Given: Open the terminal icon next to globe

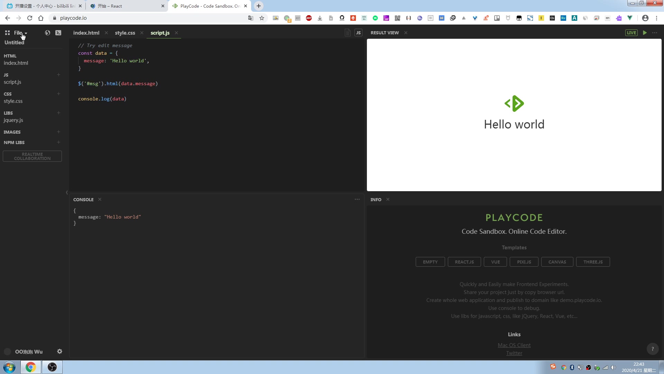Looking at the screenshot, I should [58, 33].
